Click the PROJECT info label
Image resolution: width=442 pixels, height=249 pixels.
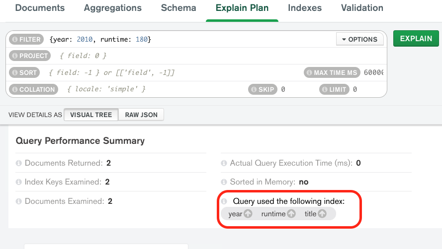click(30, 56)
